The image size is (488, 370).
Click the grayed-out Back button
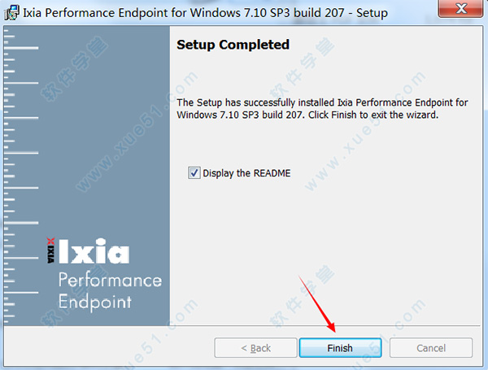point(255,347)
